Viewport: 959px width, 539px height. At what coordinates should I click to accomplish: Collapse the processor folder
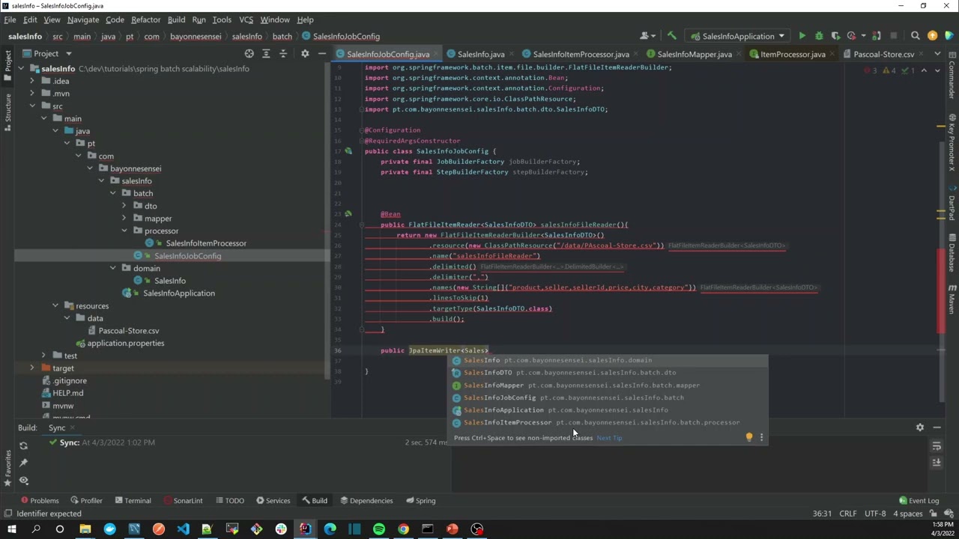coord(124,231)
